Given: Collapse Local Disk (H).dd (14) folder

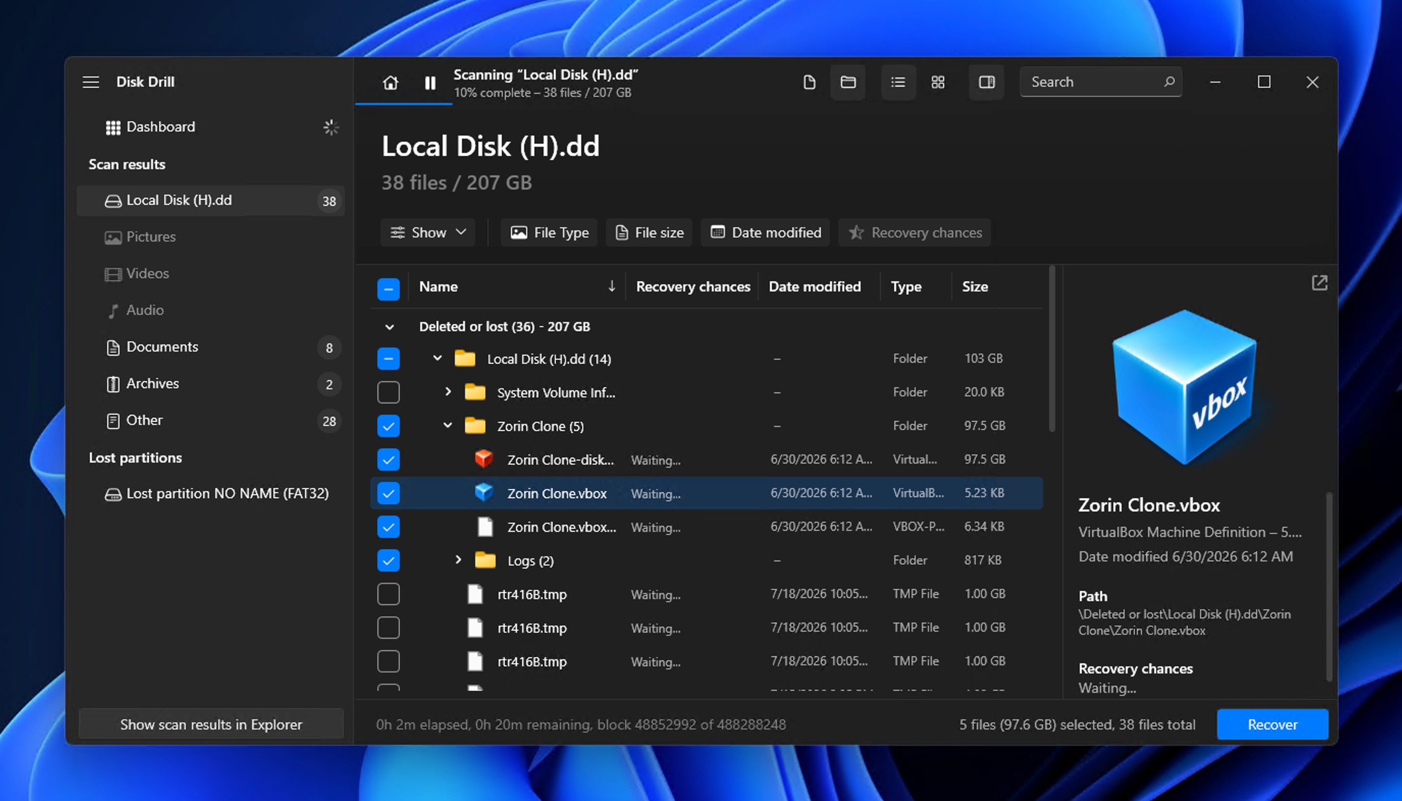Looking at the screenshot, I should click(x=437, y=358).
